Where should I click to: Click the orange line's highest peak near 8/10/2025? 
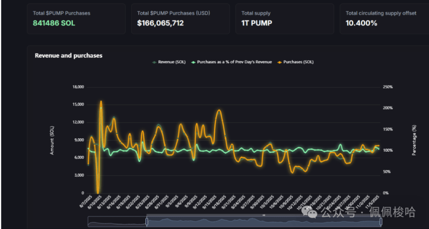[x=101, y=102]
